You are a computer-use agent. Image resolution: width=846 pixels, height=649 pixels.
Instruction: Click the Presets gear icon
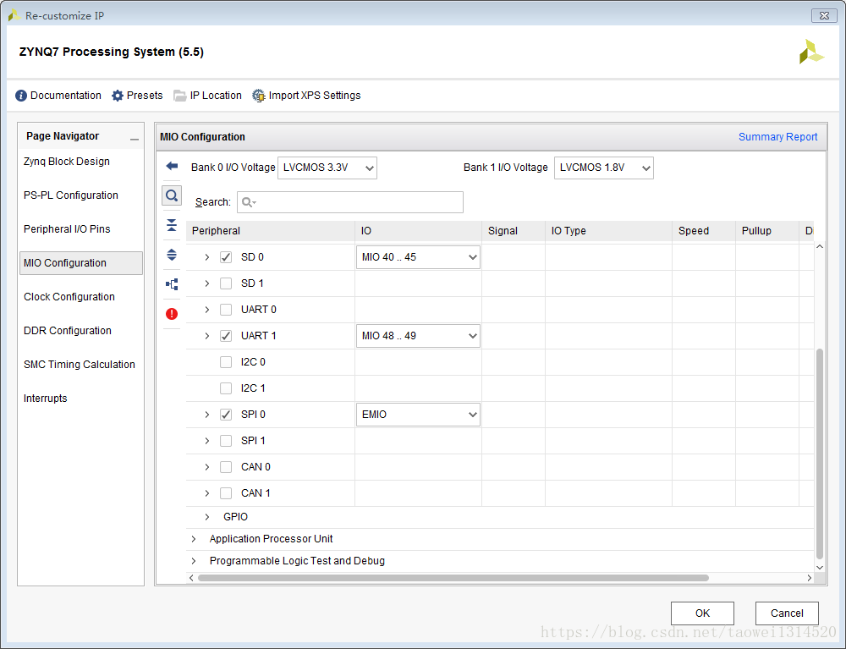click(117, 96)
